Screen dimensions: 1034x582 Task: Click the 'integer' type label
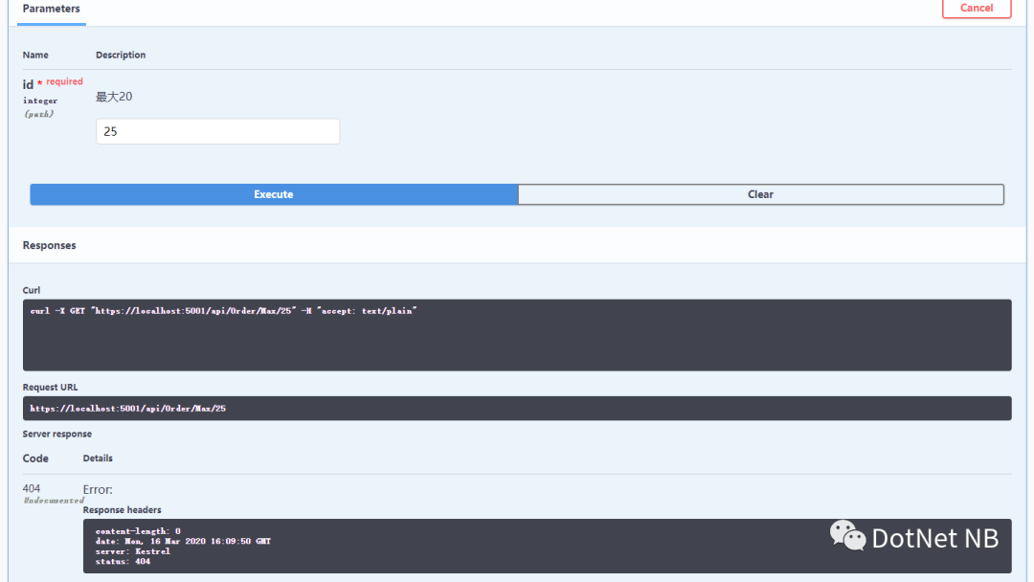coord(40,101)
